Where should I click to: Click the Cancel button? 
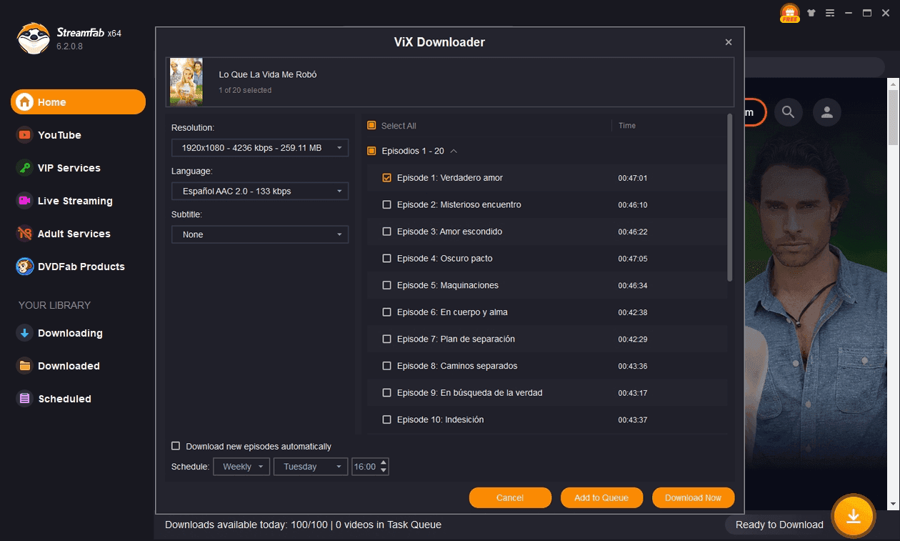click(x=510, y=498)
